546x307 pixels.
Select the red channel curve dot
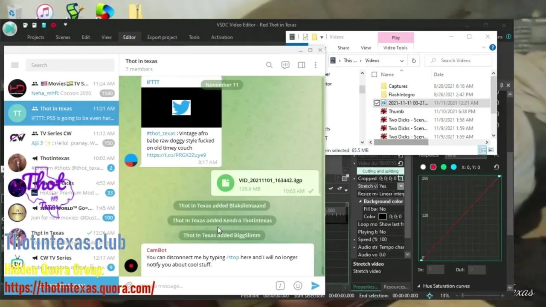(433, 167)
